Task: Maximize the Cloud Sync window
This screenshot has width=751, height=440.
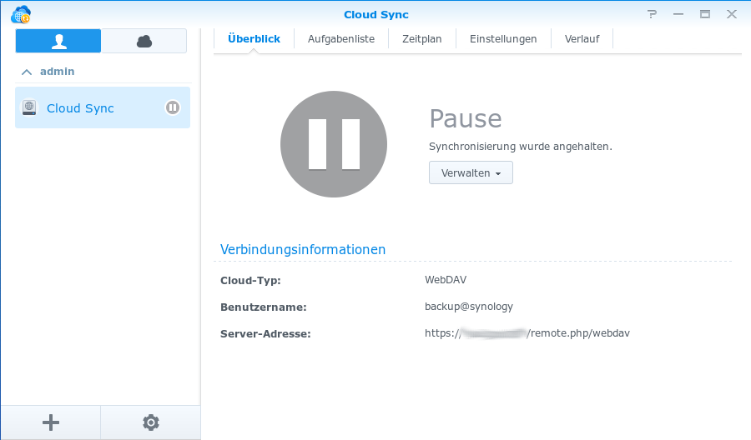Action: (705, 14)
